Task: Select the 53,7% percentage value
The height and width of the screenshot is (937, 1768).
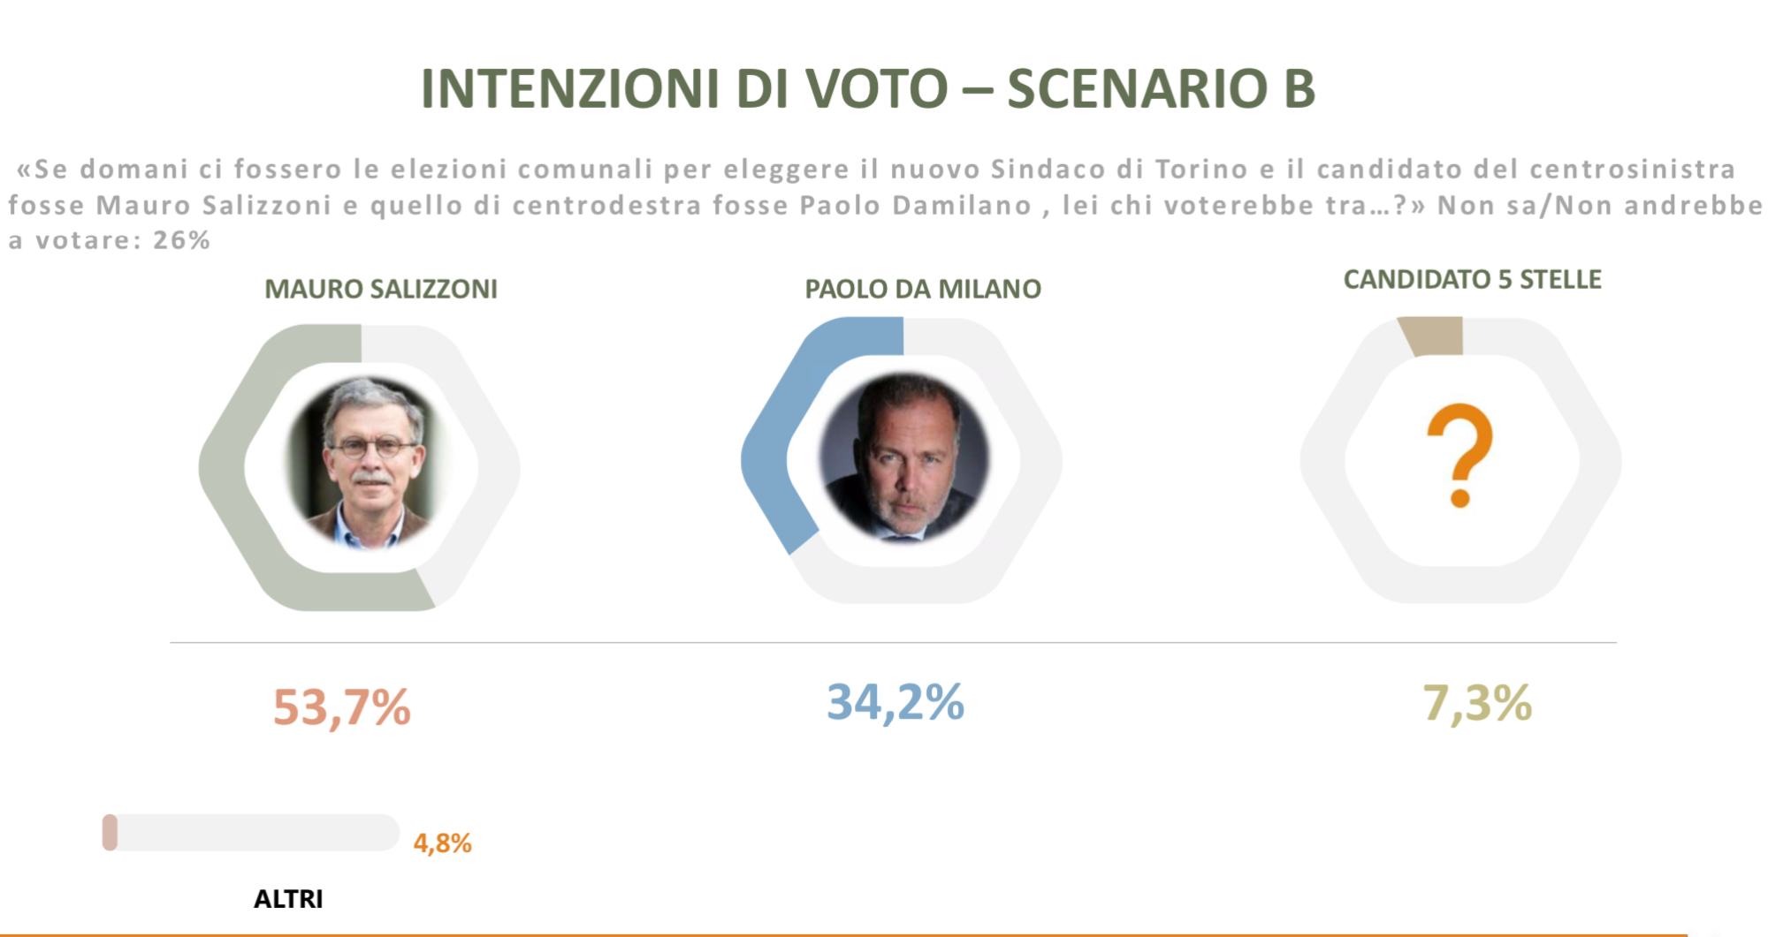Action: tap(341, 707)
